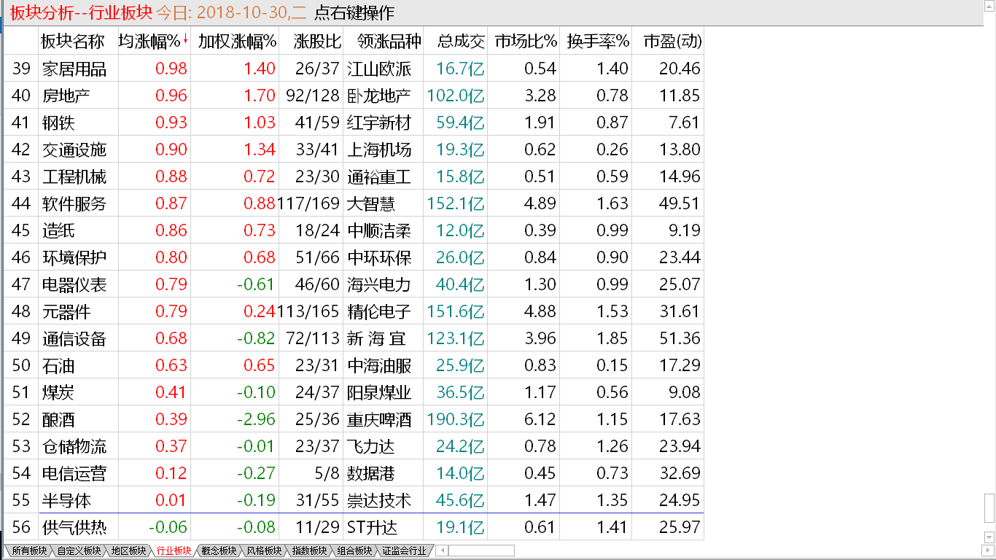Screen dimensions: 996x560
Task: Select the 造纸 sector name
Action: pyautogui.click(x=58, y=230)
